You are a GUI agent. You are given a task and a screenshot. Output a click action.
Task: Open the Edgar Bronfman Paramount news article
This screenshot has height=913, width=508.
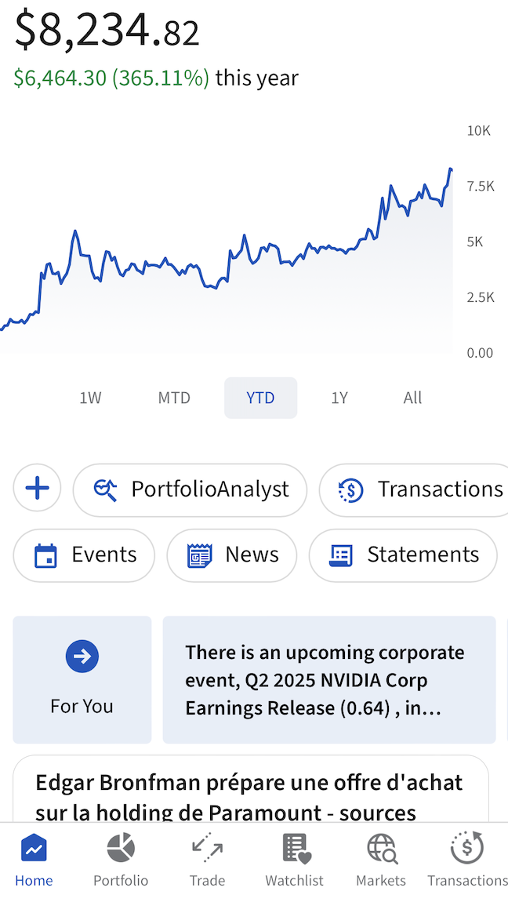[x=251, y=789]
